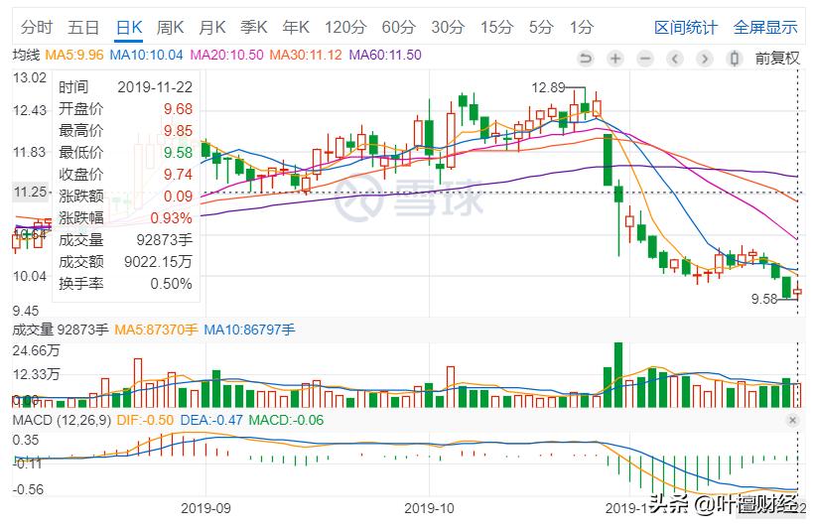Select the 五日 five-day tab
This screenshot has height=530, width=813.
(x=83, y=27)
